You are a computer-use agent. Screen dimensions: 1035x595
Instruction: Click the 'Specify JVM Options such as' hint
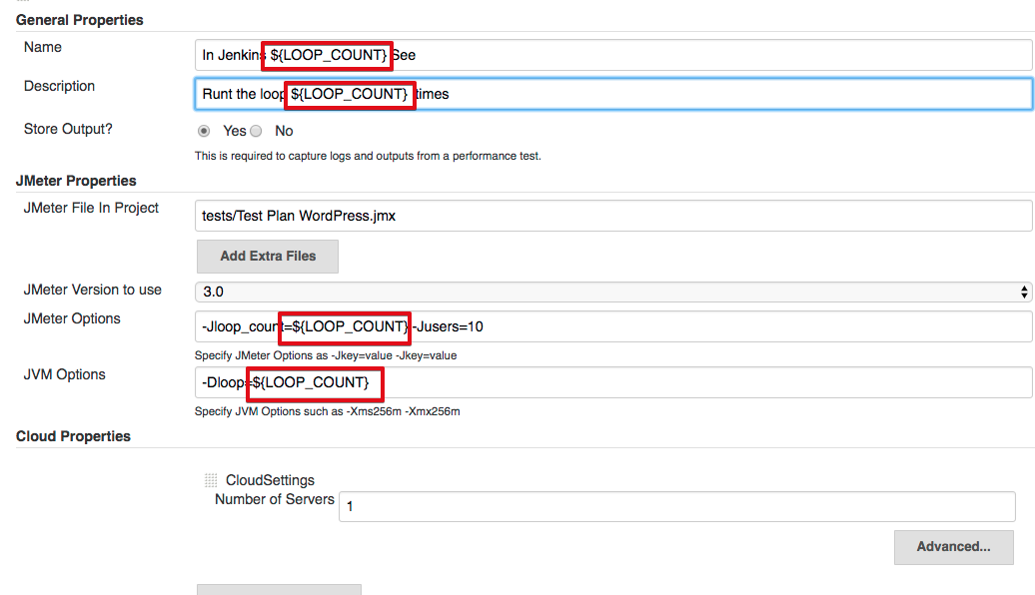328,411
